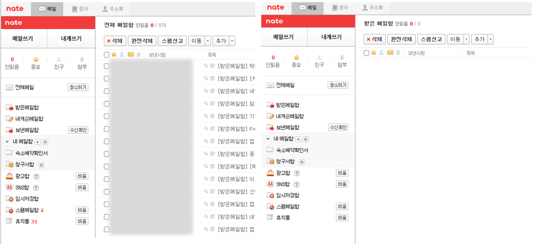535x244 pixels.
Task: Click 메일쓰기 in the 전체 메일함 view
Action: (x=23, y=39)
